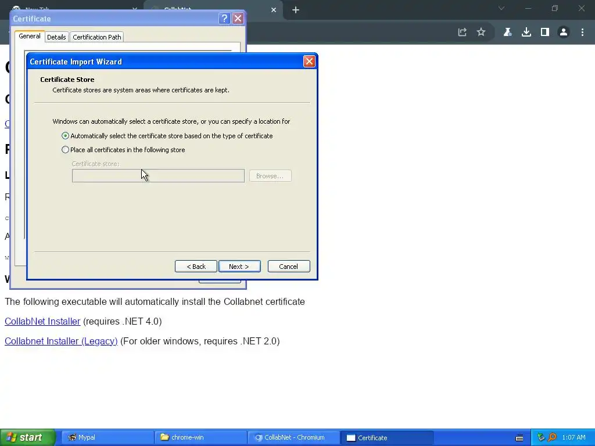Open the tab search chevron
The height and width of the screenshot is (446, 595).
click(x=501, y=8)
